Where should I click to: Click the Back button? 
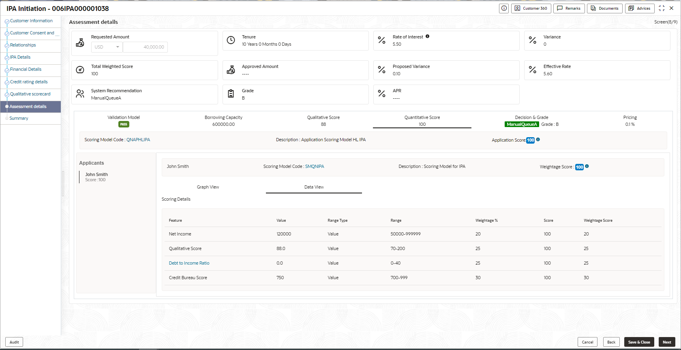[611, 342]
